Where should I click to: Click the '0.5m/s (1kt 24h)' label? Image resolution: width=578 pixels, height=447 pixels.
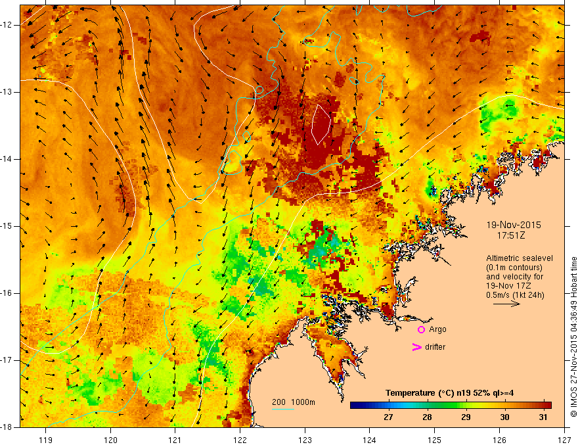click(515, 295)
